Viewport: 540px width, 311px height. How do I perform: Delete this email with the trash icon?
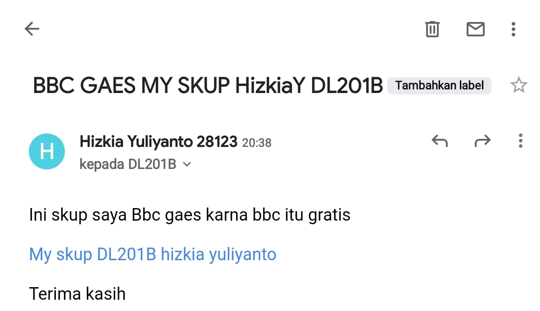tap(432, 29)
